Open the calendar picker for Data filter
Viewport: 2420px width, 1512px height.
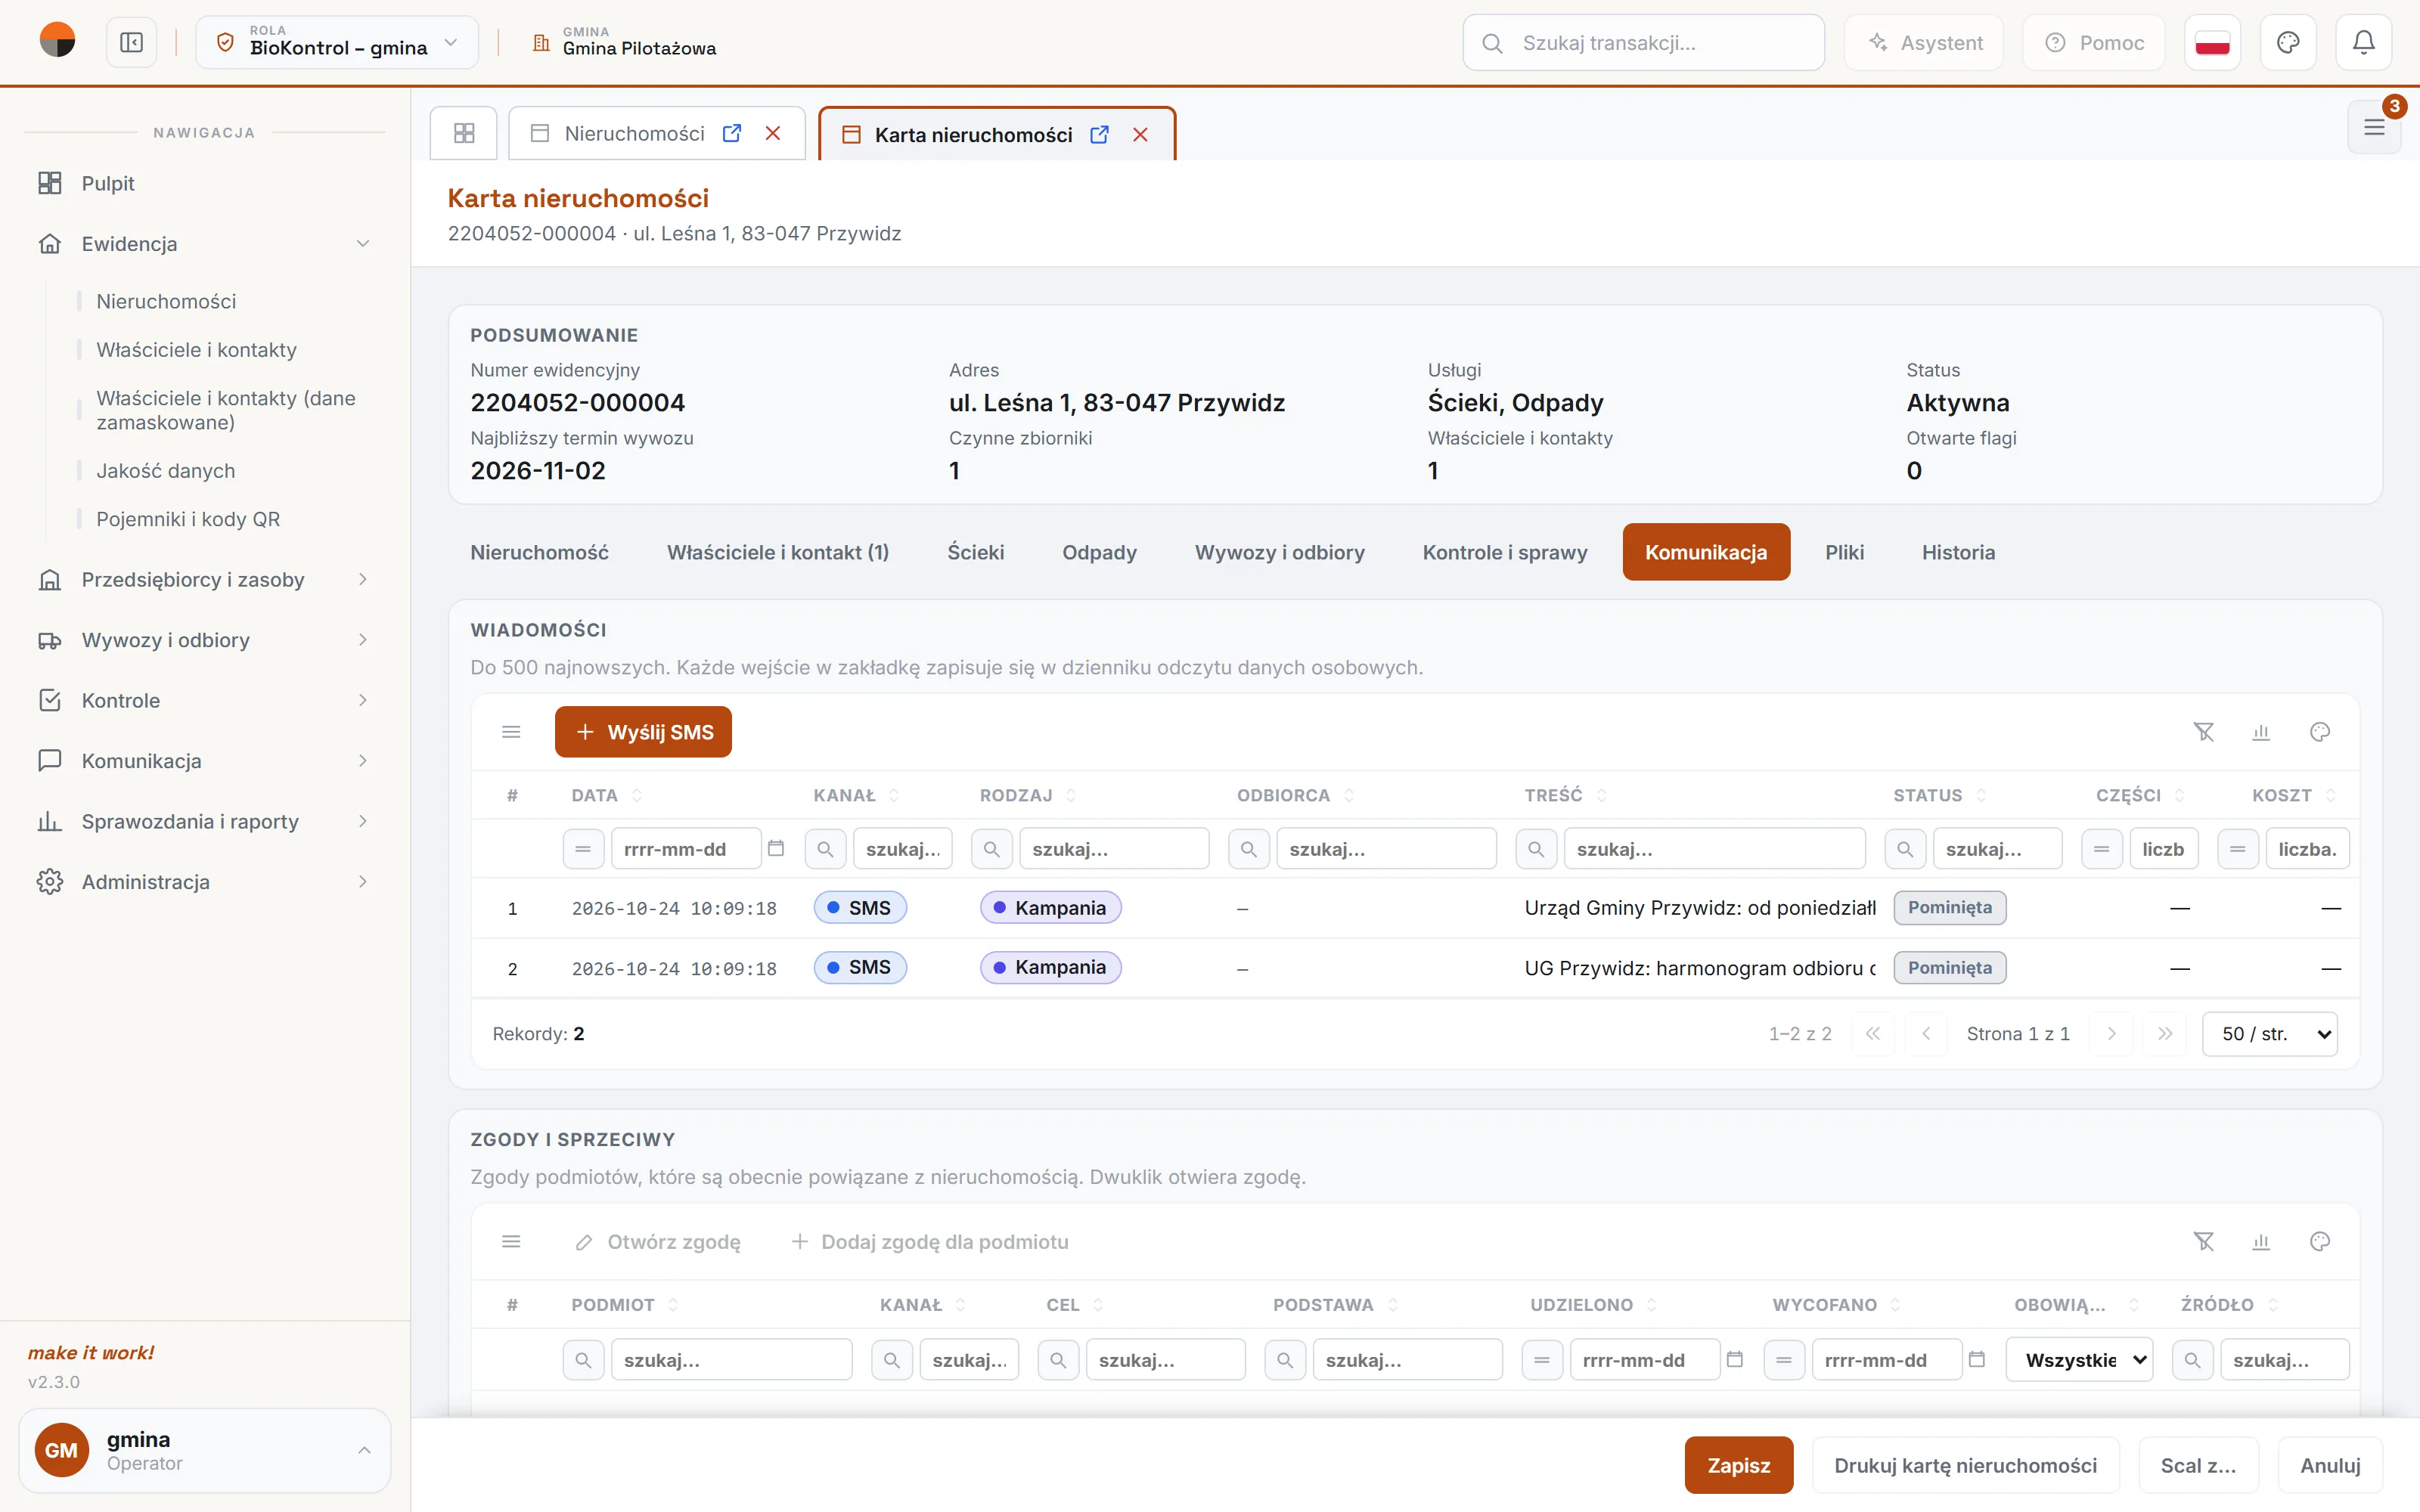[x=775, y=849]
